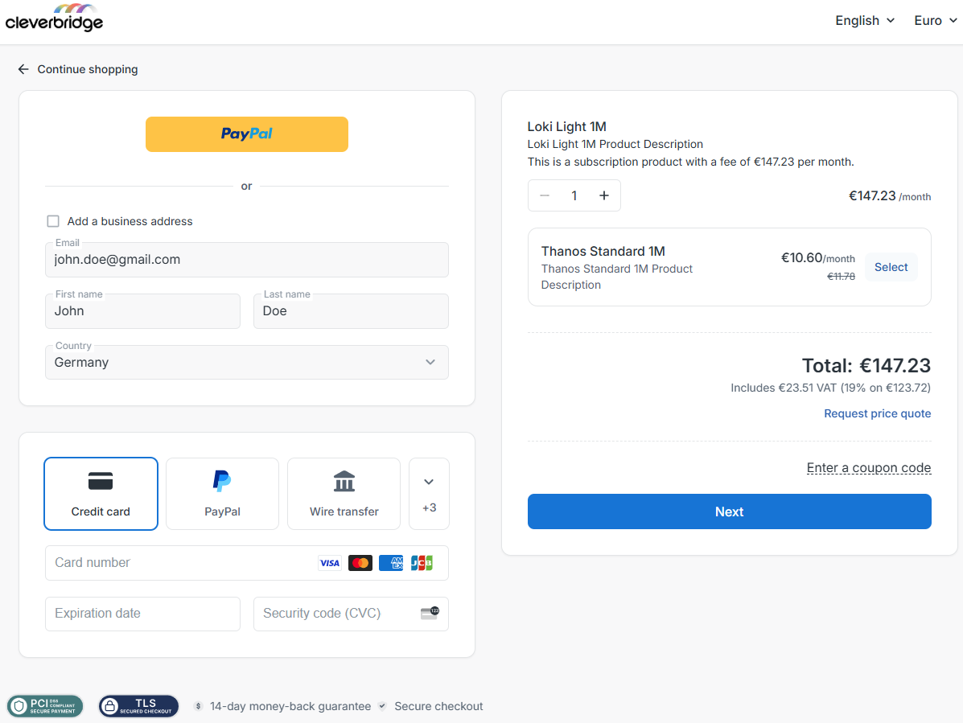This screenshot has width=963, height=723.
Task: Focus the Expiration date field
Action: tap(142, 614)
